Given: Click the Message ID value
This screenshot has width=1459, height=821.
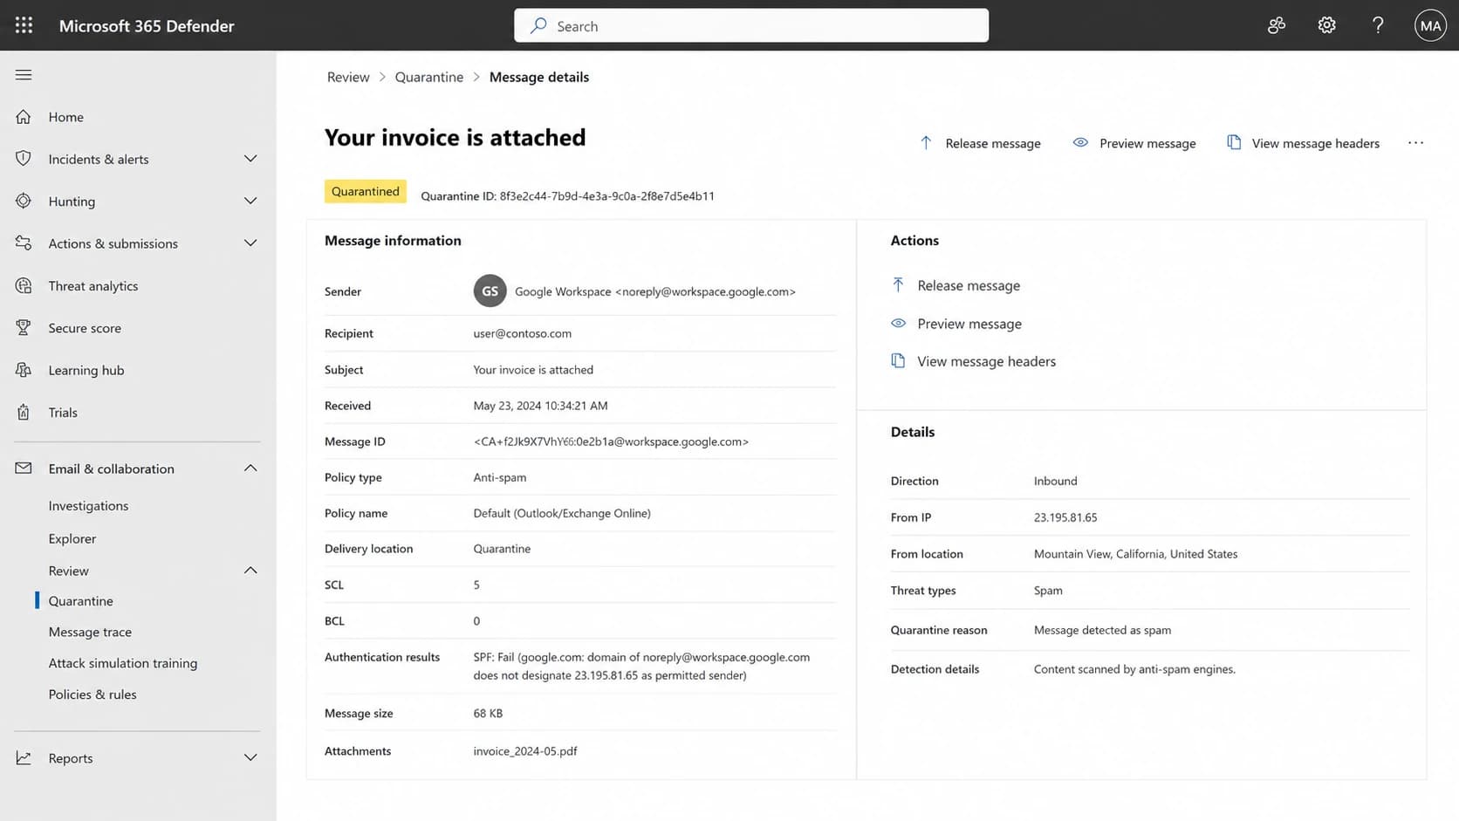Looking at the screenshot, I should pyautogui.click(x=611, y=441).
